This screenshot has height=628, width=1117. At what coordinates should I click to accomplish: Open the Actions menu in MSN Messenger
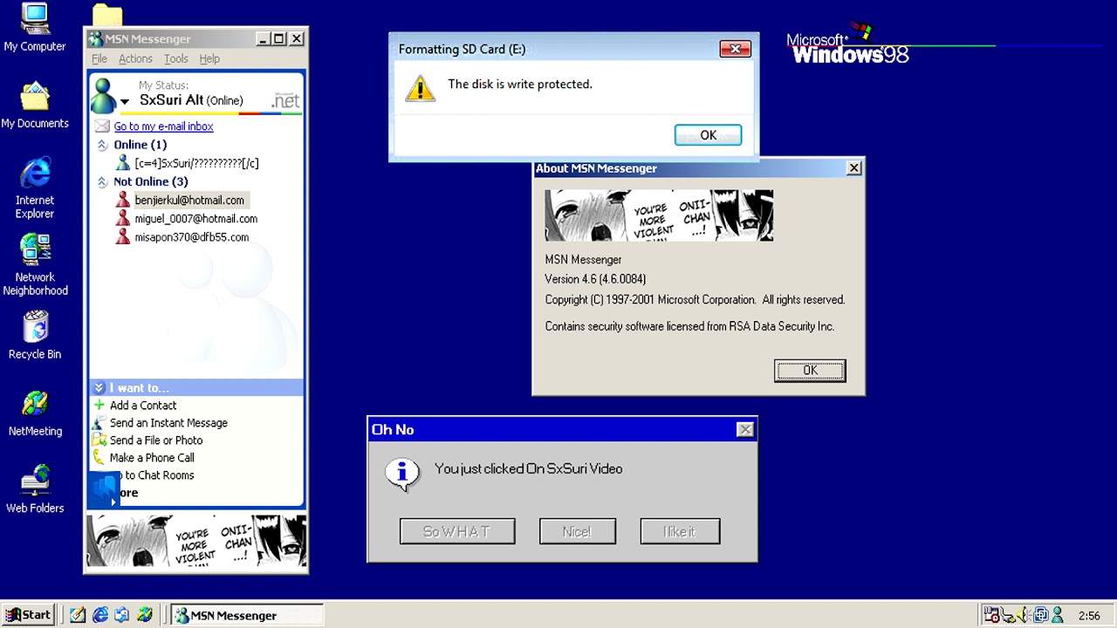(x=135, y=58)
